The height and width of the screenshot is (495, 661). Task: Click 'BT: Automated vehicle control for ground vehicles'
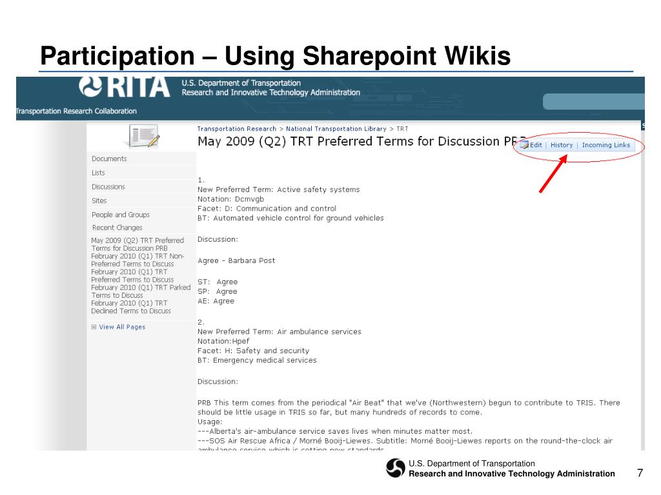point(290,218)
